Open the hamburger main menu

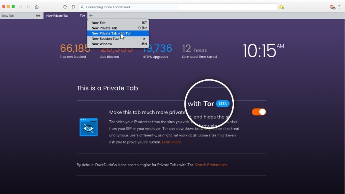(340, 7)
